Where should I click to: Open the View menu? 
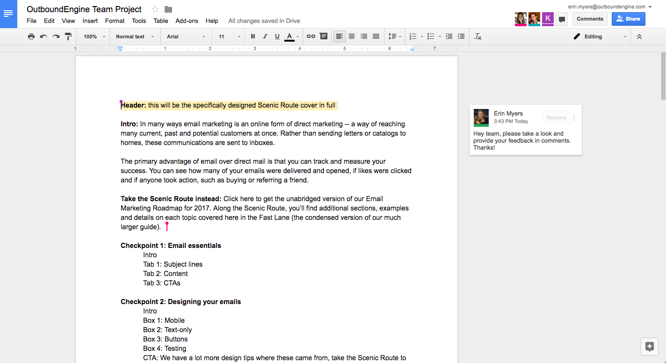[68, 21]
